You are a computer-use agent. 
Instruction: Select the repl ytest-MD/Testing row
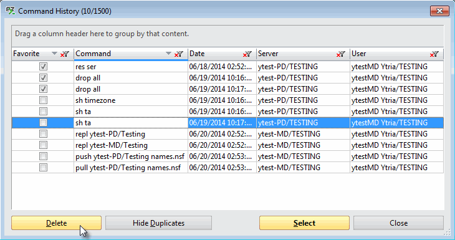pyautogui.click(x=228, y=145)
